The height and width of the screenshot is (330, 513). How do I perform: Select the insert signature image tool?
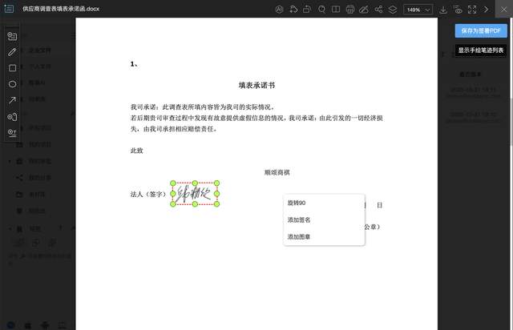(x=12, y=36)
